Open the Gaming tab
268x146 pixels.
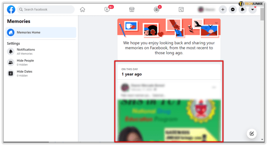(x=181, y=9)
